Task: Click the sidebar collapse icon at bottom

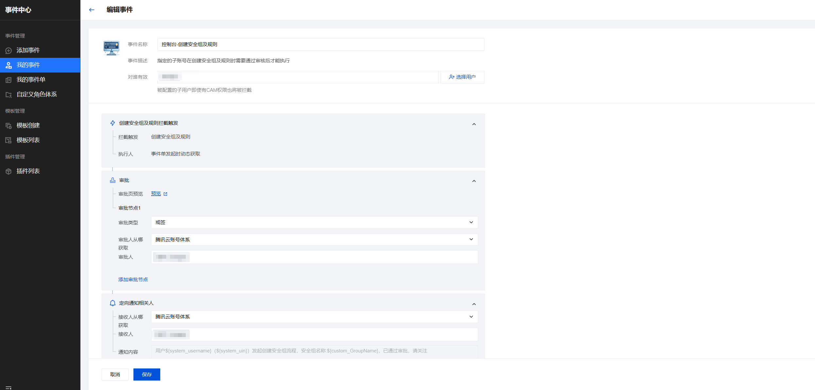Action: coord(9,387)
